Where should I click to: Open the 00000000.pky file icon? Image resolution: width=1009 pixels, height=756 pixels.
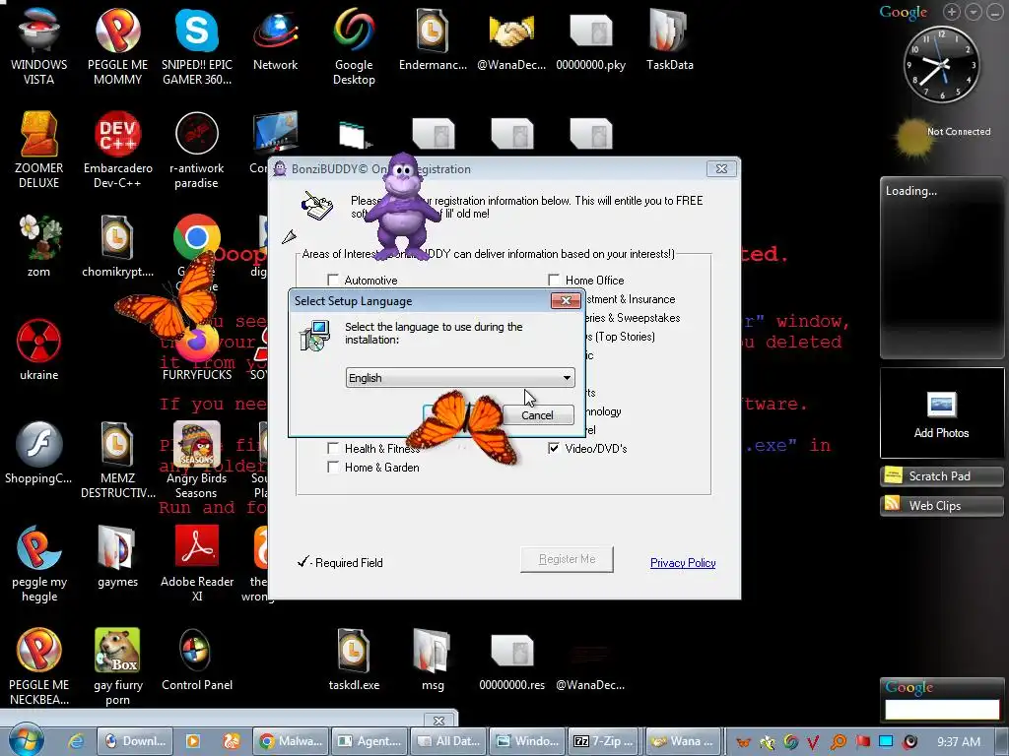point(591,39)
